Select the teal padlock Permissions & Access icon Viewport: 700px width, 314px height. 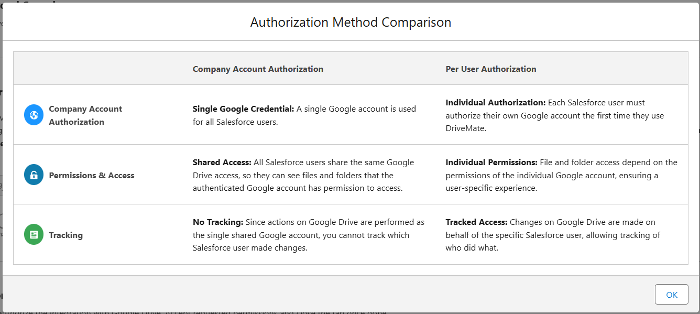[33, 175]
